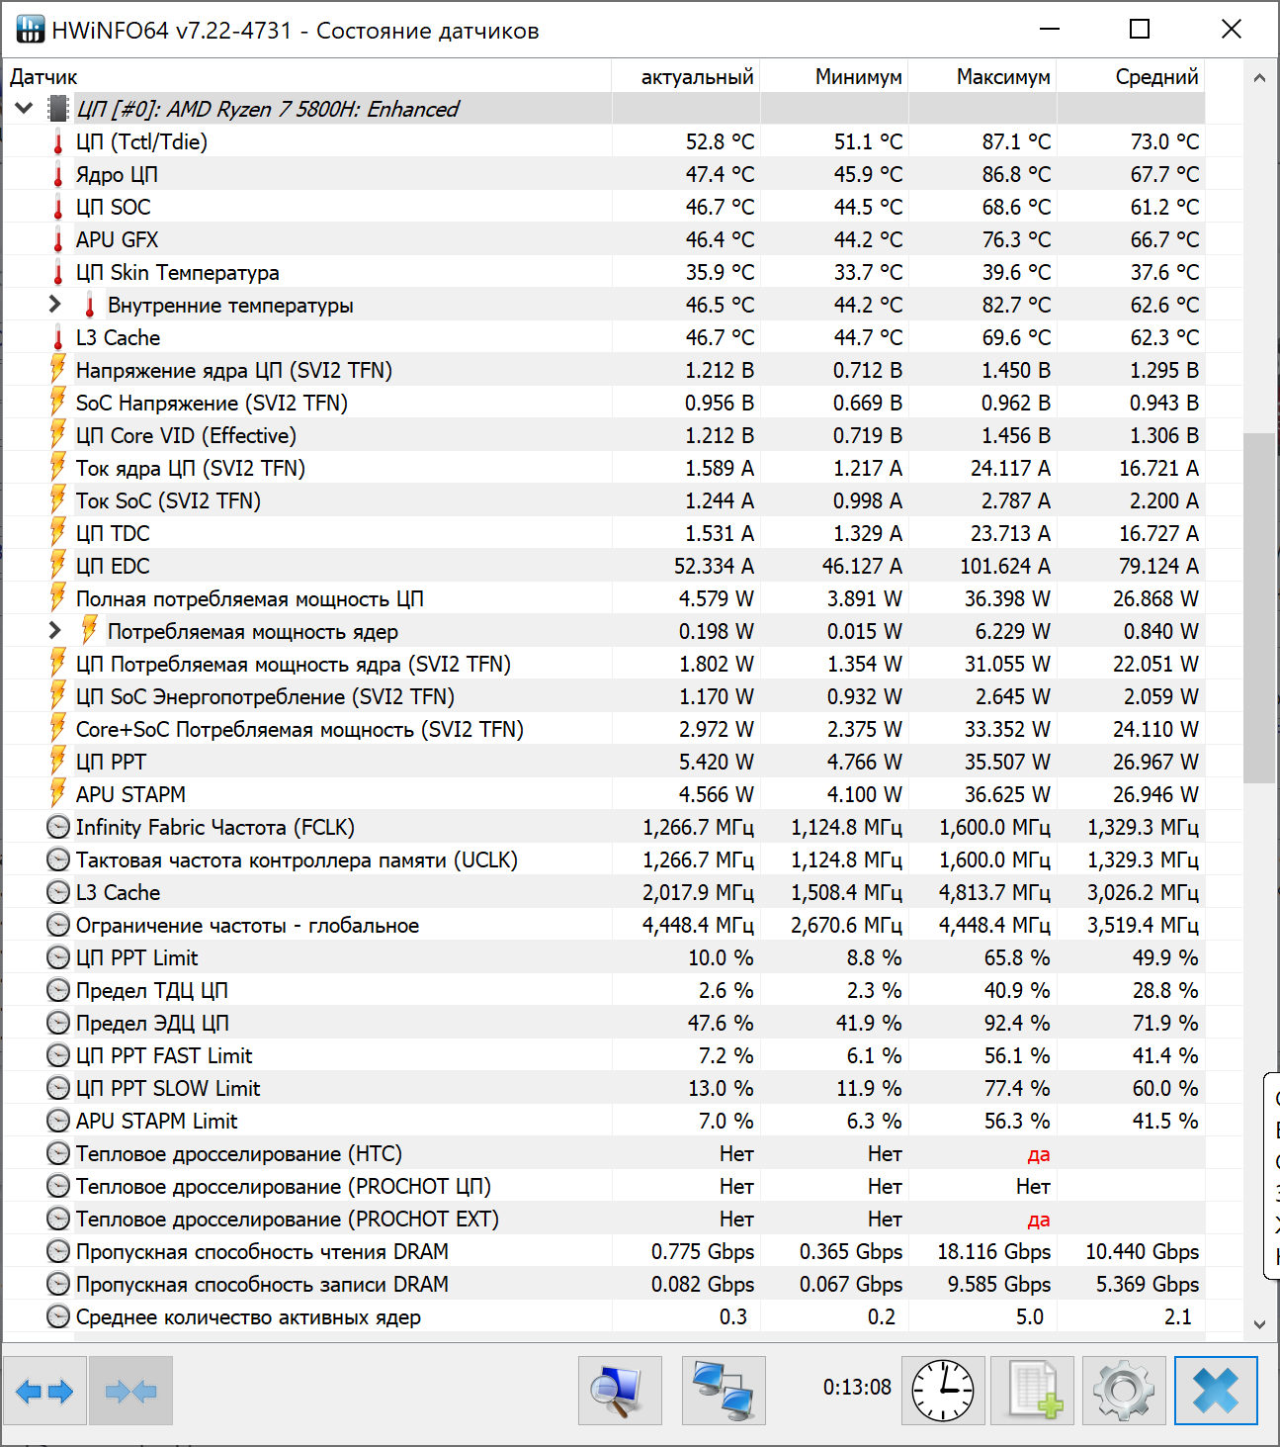Click lightning icon beside APU STAPM
Viewport: 1280px width, 1447px height.
click(x=58, y=794)
